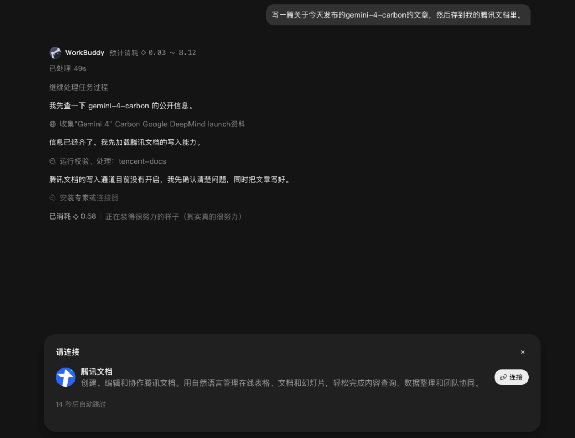Click the 请连接 dialog title
The image size is (575, 438).
click(x=68, y=352)
